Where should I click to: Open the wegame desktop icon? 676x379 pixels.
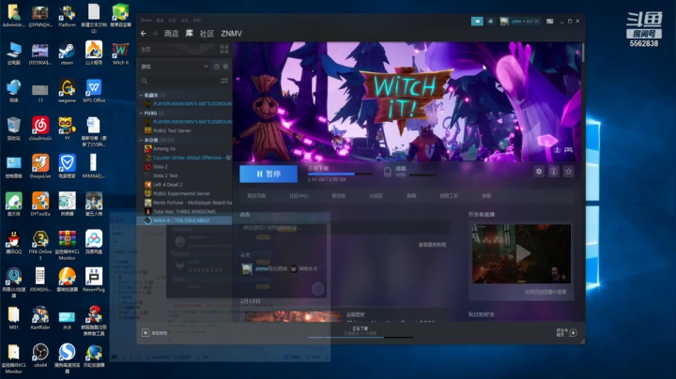(x=67, y=91)
